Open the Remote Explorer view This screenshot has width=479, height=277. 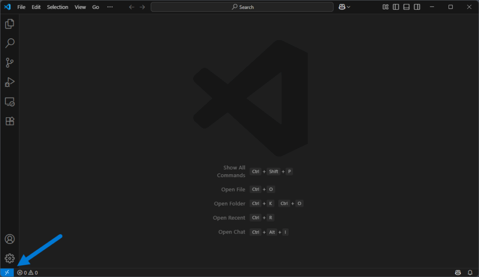click(9, 101)
